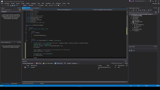Open the Any CPU platform dropdown
Image resolution: width=160 pixels, height=90 pixels.
pos(33,5)
